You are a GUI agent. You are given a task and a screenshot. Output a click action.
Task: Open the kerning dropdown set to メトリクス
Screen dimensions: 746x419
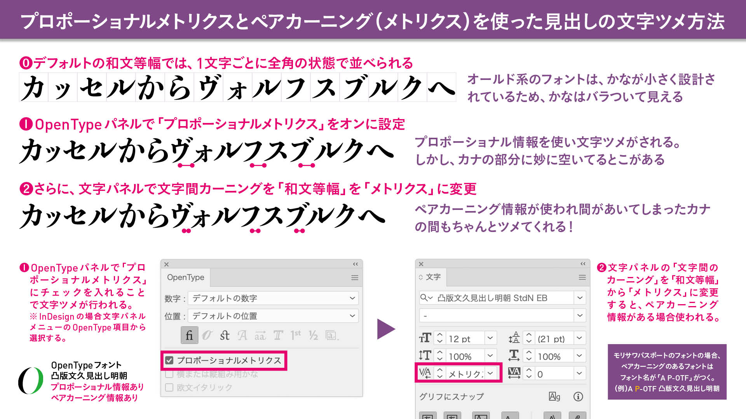point(490,373)
